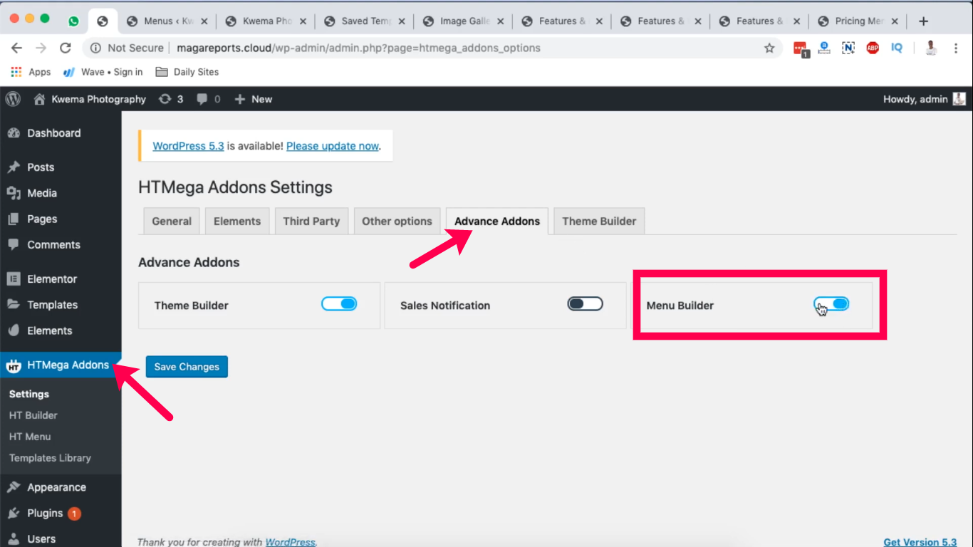Enable the Sales Notification switch
This screenshot has height=547, width=973.
[585, 304]
